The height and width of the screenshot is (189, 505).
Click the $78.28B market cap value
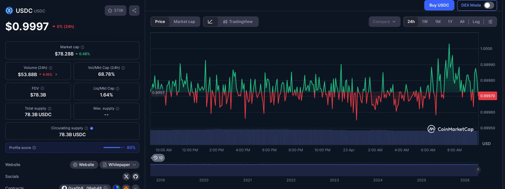[64, 54]
